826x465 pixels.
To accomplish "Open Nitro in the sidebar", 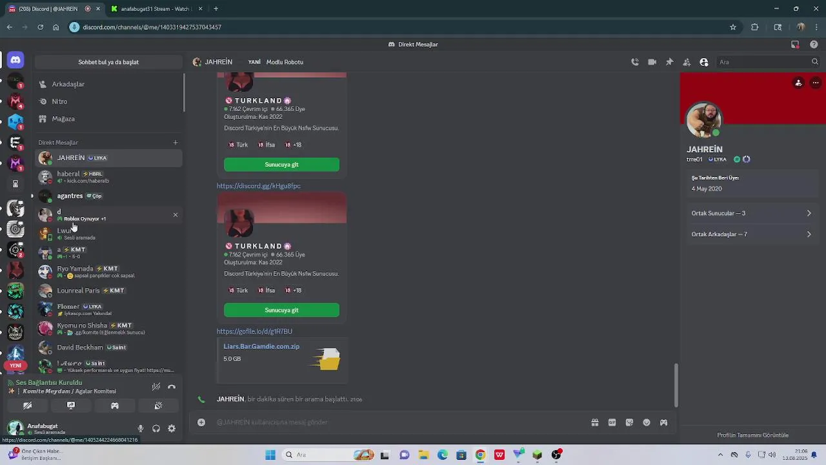I will [108, 101].
